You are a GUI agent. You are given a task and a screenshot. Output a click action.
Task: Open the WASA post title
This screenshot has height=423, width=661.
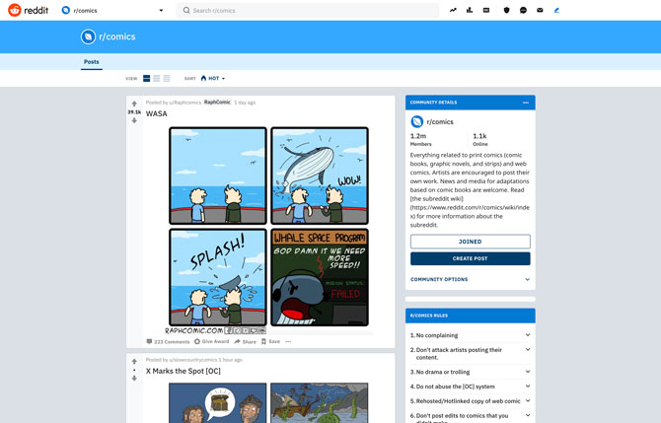coord(157,113)
